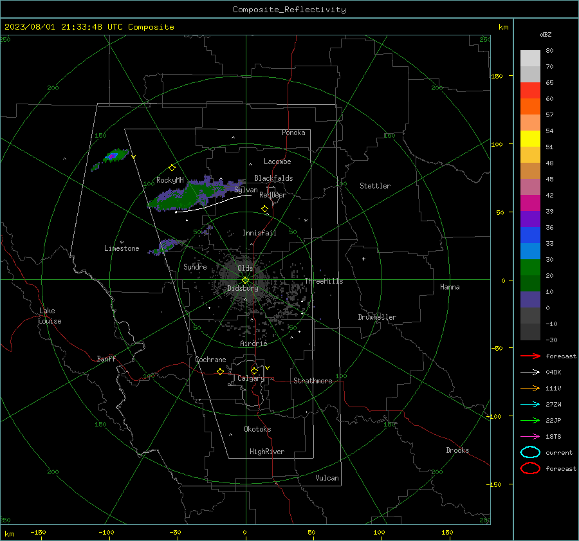579x541 pixels.
Task: Pick the red 65-60 dBZ swatch
Action: pyautogui.click(x=530, y=90)
